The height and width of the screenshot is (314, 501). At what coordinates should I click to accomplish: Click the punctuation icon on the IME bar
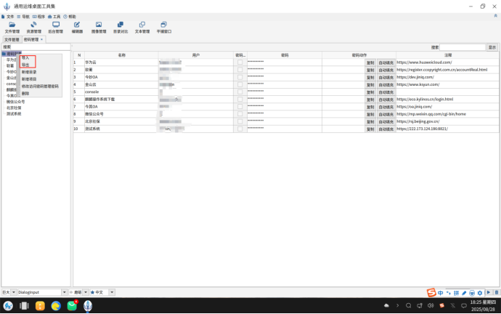point(449,293)
